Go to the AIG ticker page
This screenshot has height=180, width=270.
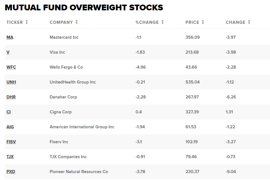pos(10,127)
